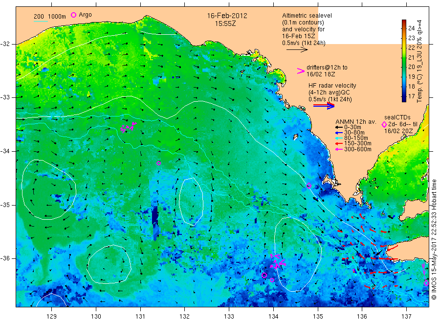Click the time label 15:55Z
The width and height of the screenshot is (440, 323).
coord(225,23)
